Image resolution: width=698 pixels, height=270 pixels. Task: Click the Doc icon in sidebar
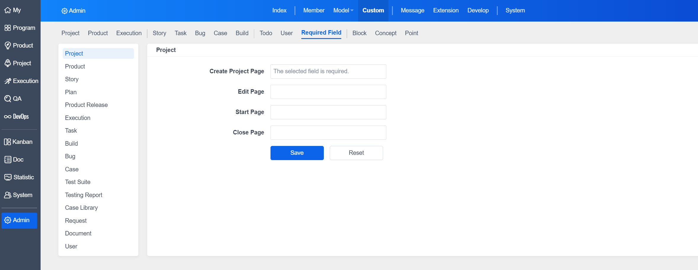[x=7, y=160]
